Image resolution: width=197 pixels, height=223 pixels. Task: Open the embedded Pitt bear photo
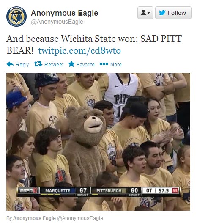point(98,142)
